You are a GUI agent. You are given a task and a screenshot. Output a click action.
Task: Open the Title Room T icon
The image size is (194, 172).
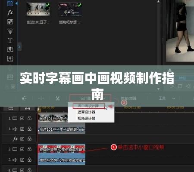click(10, 40)
